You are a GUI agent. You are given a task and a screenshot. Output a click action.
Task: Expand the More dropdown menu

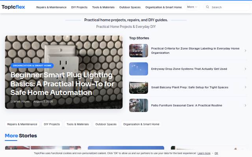(192, 7)
